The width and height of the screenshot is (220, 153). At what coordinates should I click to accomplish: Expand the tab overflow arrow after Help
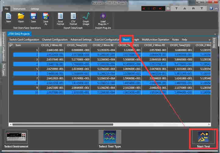209,40
